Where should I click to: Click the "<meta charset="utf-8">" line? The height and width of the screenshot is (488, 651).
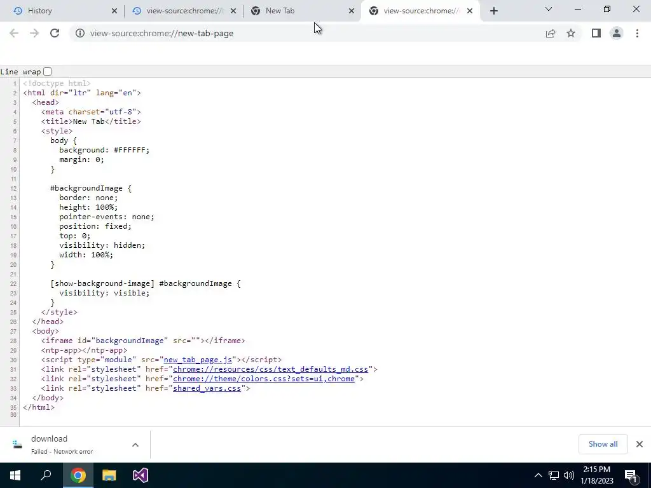click(91, 112)
